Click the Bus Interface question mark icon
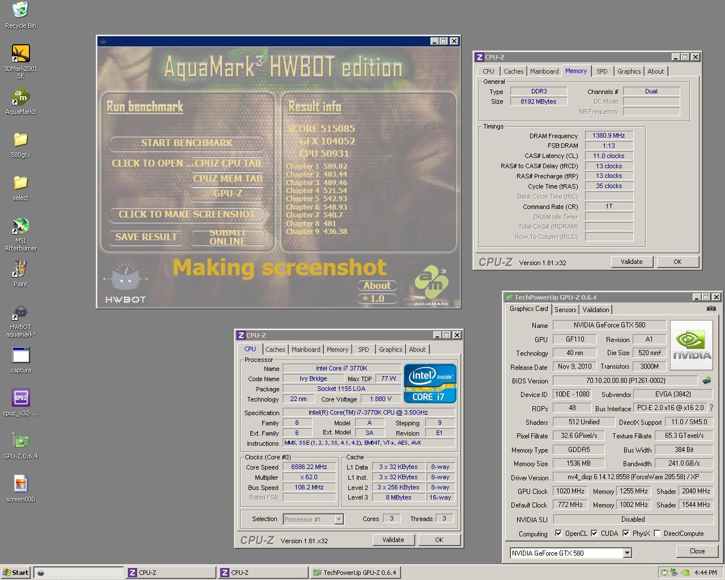 coord(711,408)
